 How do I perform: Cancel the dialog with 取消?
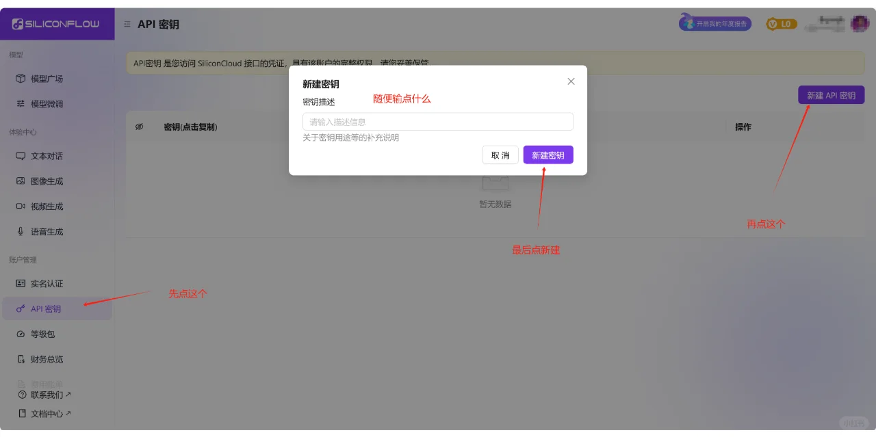pyautogui.click(x=500, y=155)
